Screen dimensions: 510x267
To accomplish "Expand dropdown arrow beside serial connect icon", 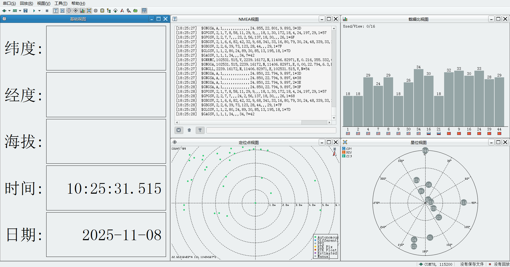I will (9, 11).
